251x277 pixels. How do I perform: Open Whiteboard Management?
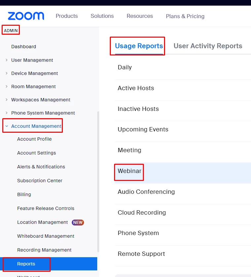(46, 236)
